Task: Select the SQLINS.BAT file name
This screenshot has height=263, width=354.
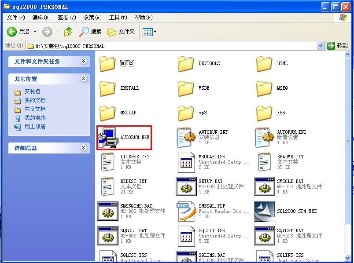Action: tap(212, 255)
